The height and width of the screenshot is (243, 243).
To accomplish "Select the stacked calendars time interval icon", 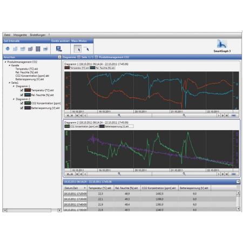I will click(x=30, y=49).
